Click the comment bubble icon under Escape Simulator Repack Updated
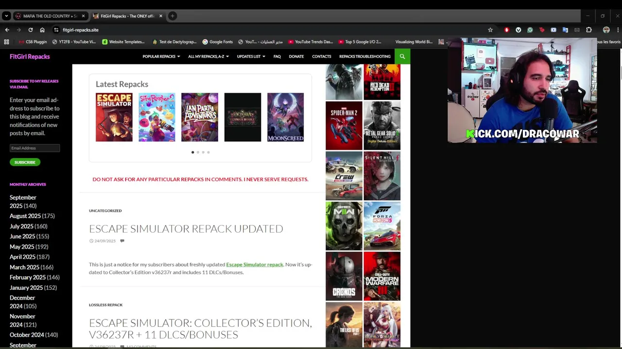This screenshot has width=622, height=349. (122, 241)
